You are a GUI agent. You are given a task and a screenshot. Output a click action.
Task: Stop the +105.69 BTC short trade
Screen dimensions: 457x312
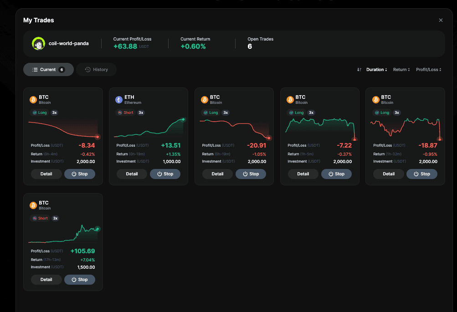pos(80,280)
